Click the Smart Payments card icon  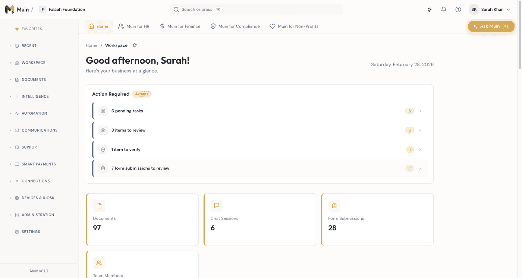pos(17,164)
